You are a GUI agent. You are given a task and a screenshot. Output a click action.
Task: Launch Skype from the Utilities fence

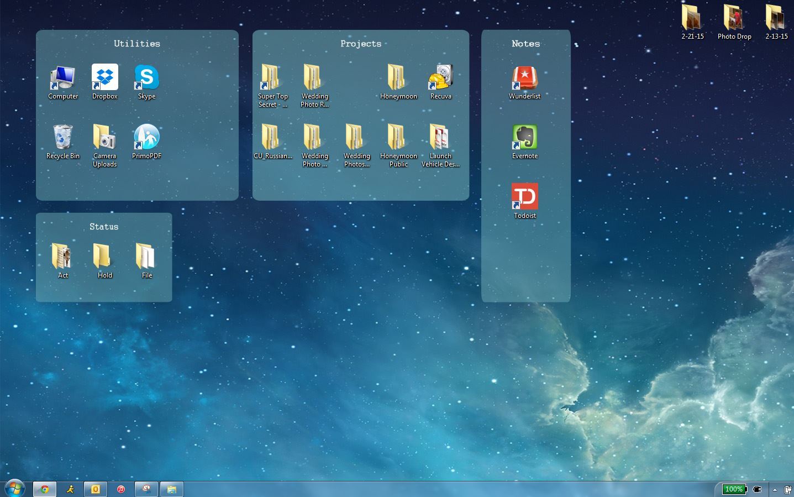click(146, 77)
